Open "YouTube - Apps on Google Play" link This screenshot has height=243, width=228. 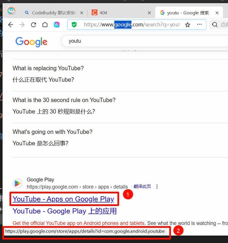click(x=63, y=199)
